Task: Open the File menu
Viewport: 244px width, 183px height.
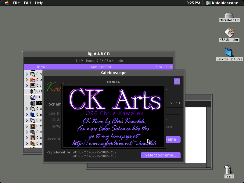Action: pyautogui.click(x=16, y=3)
